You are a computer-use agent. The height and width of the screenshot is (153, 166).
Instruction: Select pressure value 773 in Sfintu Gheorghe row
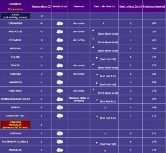tap(154, 99)
